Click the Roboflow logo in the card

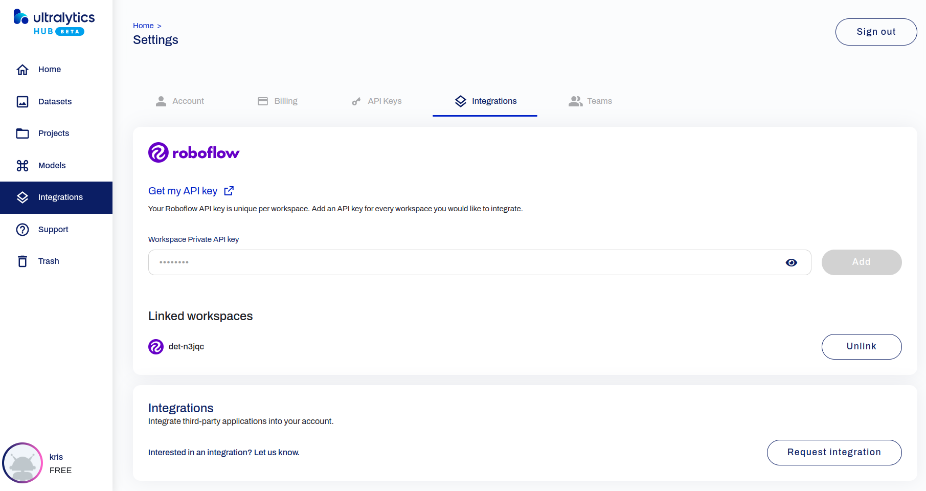click(x=194, y=152)
